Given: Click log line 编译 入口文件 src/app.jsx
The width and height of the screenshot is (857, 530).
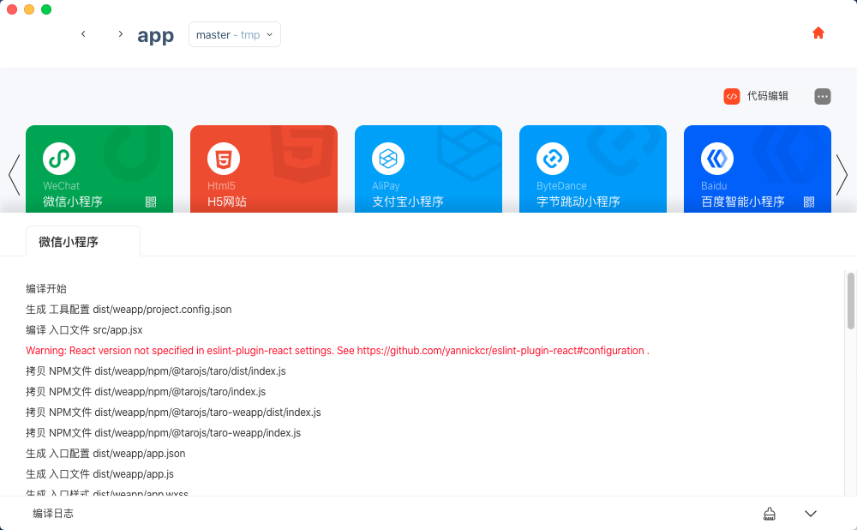Looking at the screenshot, I should pos(84,330).
